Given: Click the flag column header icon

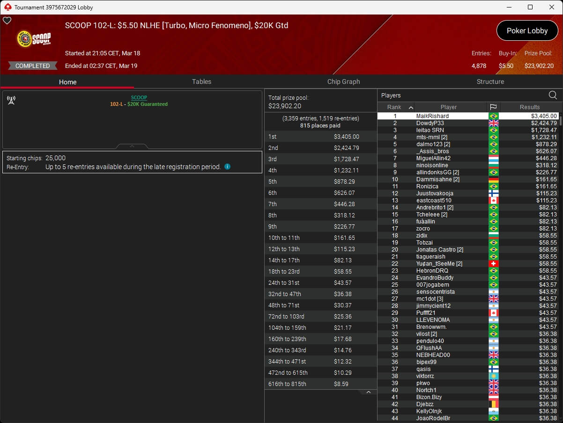Looking at the screenshot, I should coord(493,107).
